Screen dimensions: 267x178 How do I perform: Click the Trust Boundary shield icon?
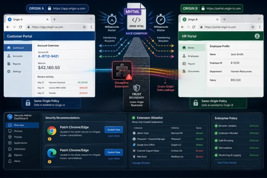pyautogui.click(x=137, y=88)
